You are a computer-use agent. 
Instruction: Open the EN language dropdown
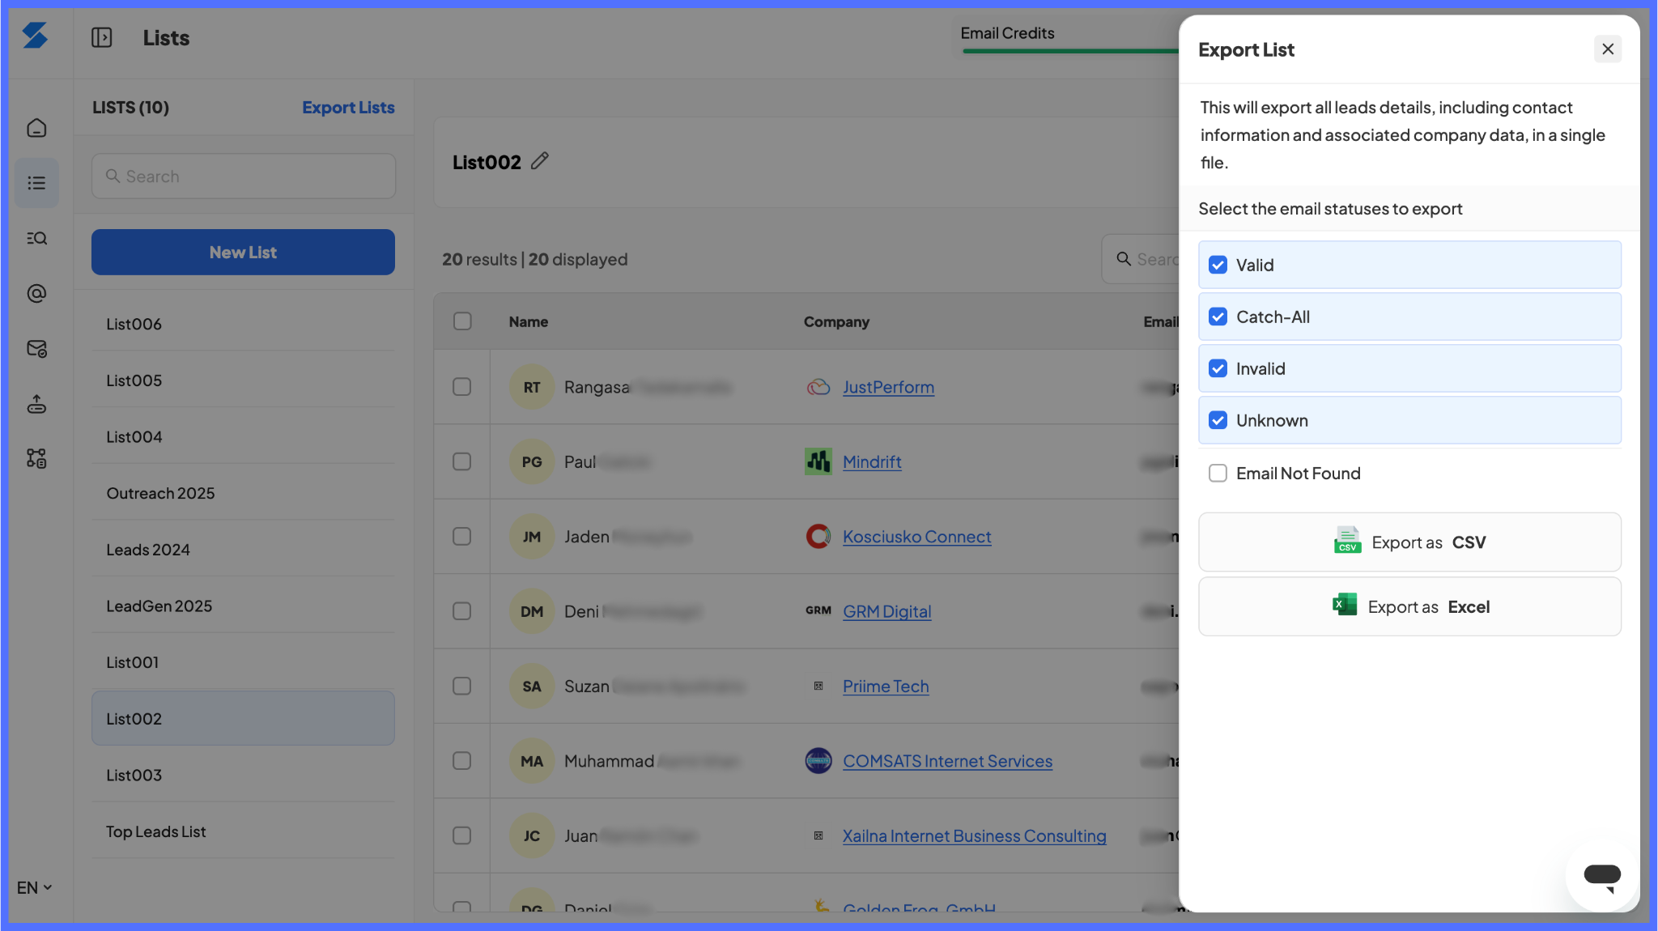coord(34,887)
